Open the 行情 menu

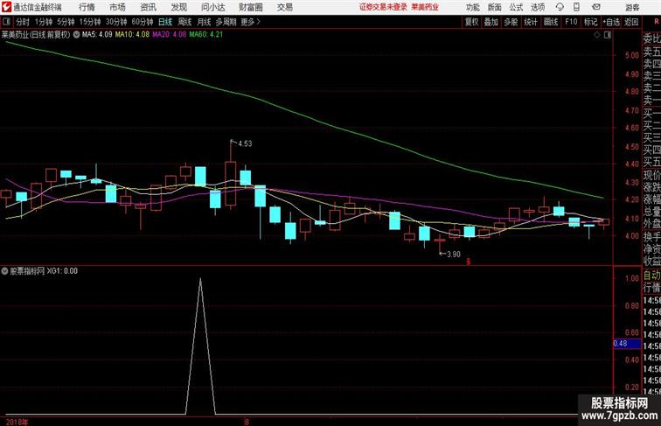[87, 7]
